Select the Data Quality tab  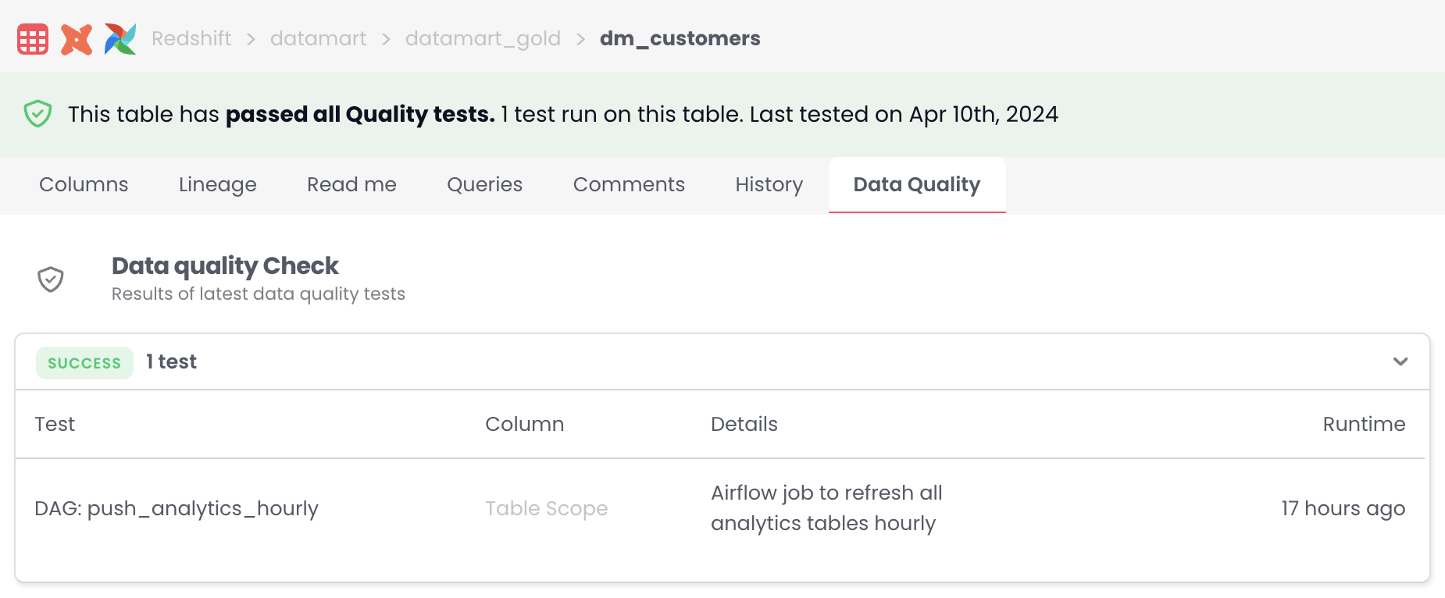coord(916,185)
